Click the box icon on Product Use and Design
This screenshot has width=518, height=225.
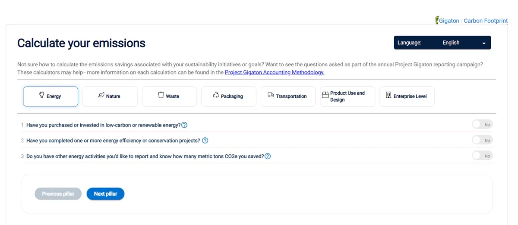pos(325,95)
